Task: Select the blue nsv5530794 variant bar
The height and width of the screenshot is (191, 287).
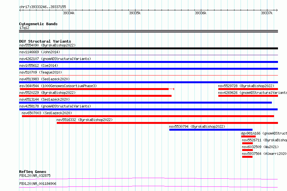Action: 211,130
